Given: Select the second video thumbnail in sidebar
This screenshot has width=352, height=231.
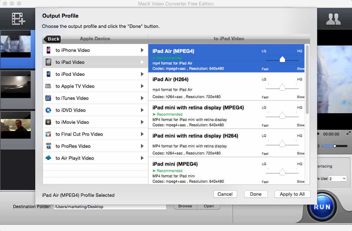Looking at the screenshot, I should point(16,85).
